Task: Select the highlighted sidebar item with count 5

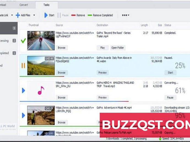Action: point(9,28)
